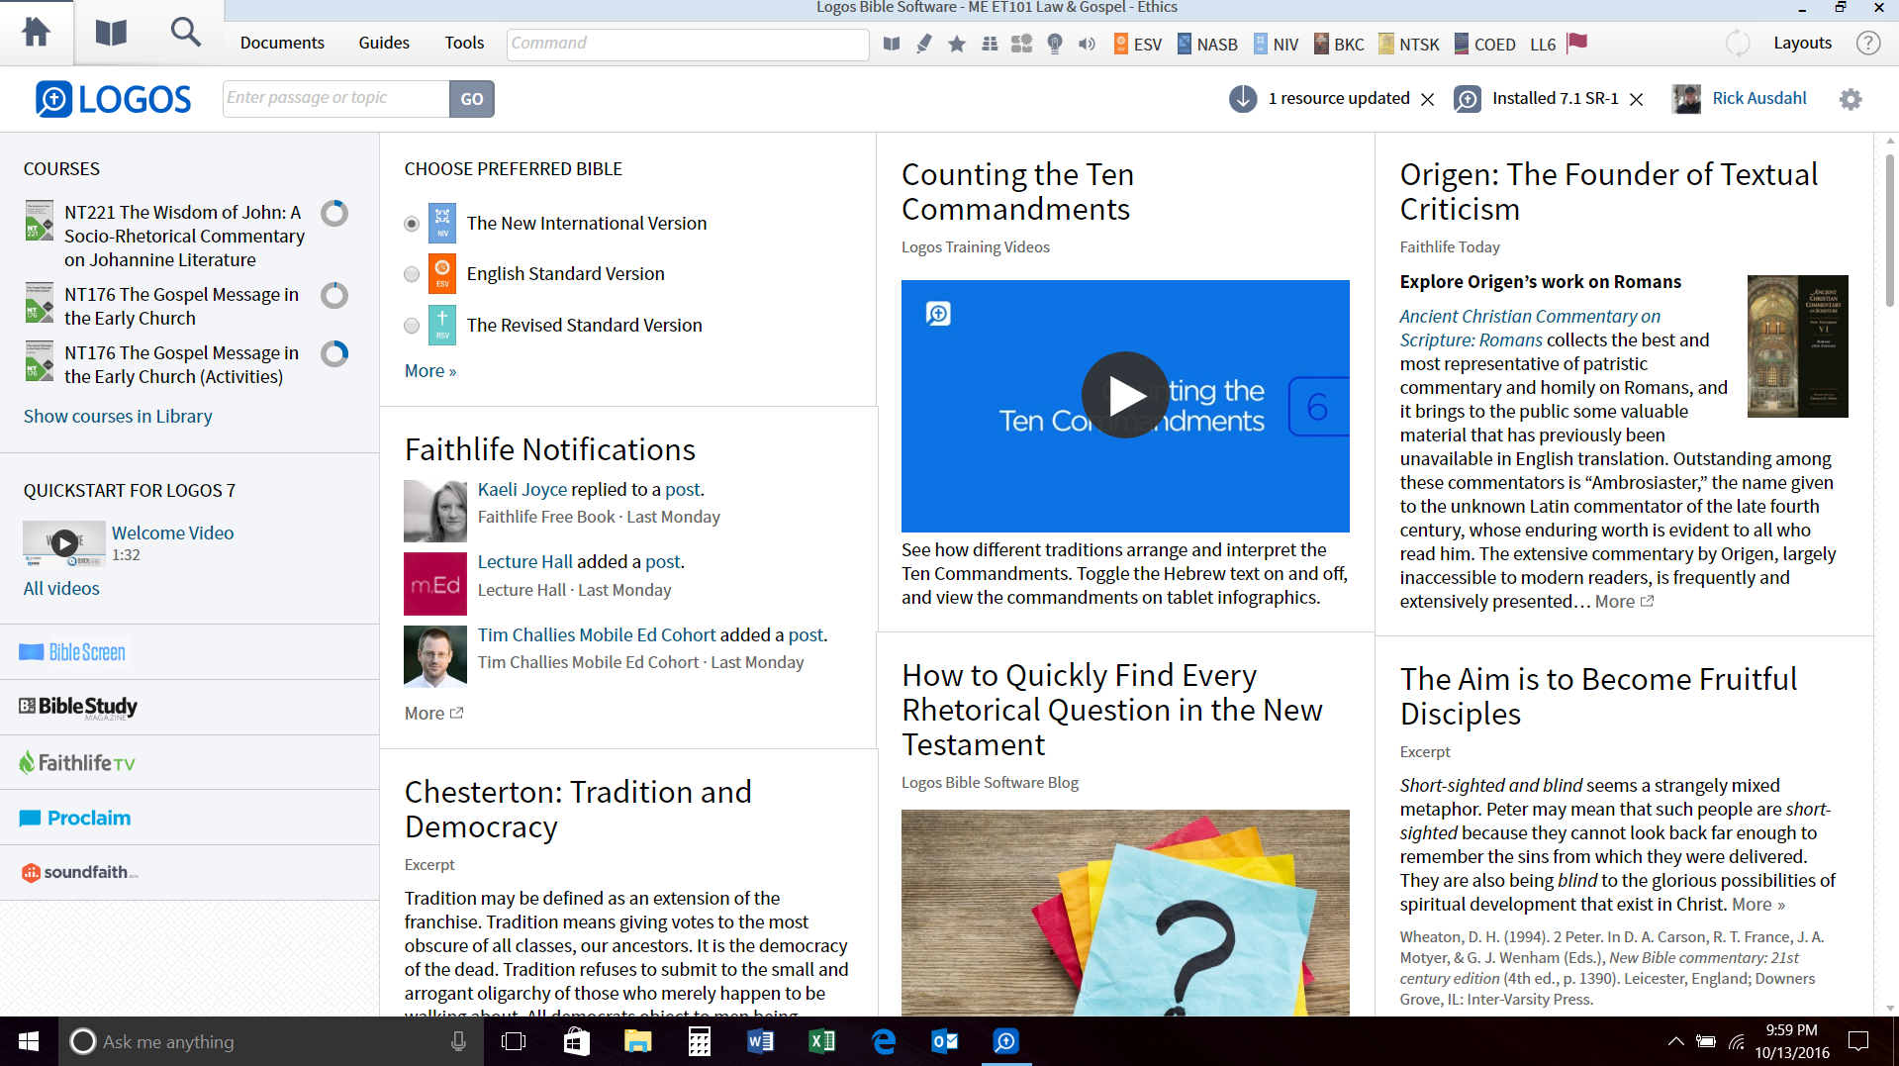This screenshot has width=1899, height=1066.
Task: Open the Tools menu
Action: pos(464,44)
